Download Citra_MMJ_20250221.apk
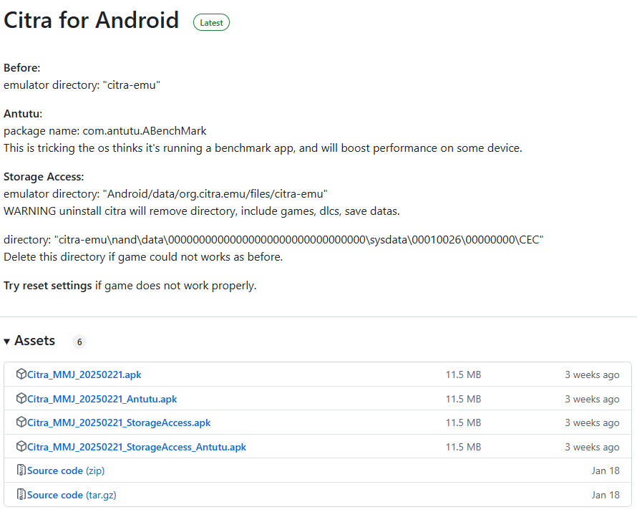The image size is (637, 512). coord(84,375)
